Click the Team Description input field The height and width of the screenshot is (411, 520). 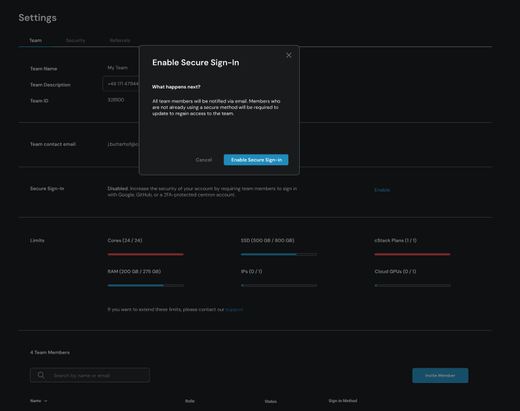[x=121, y=84]
